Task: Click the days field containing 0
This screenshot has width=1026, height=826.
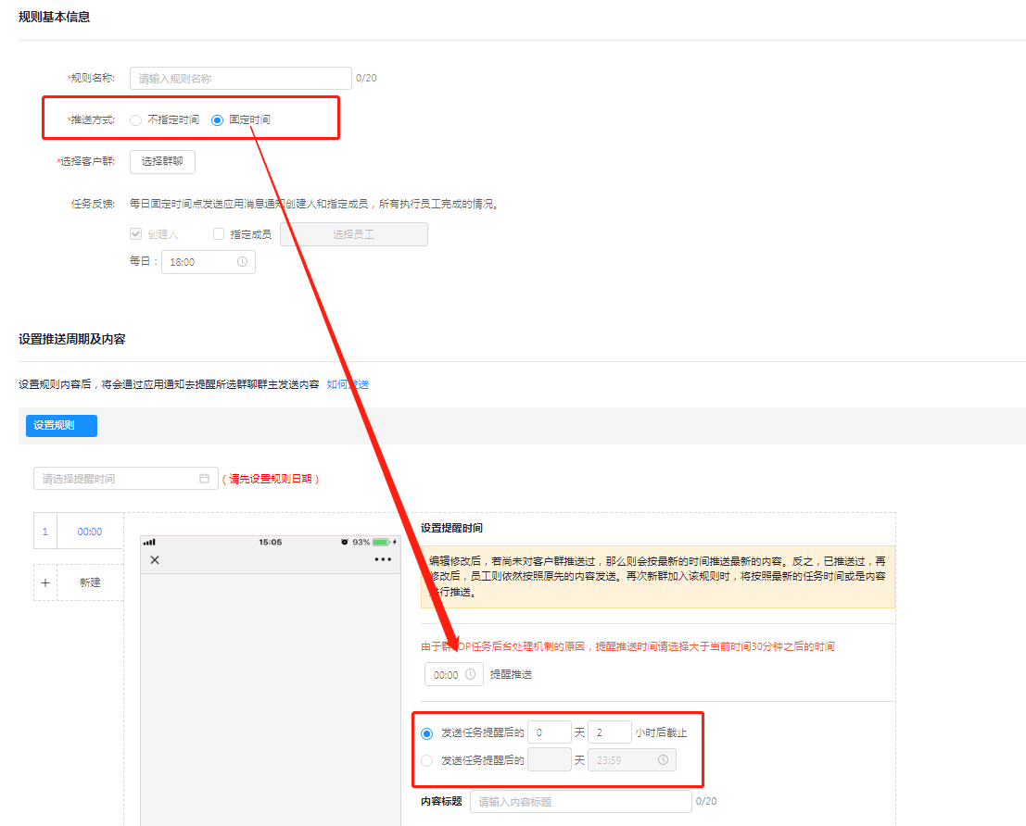Action: point(549,732)
